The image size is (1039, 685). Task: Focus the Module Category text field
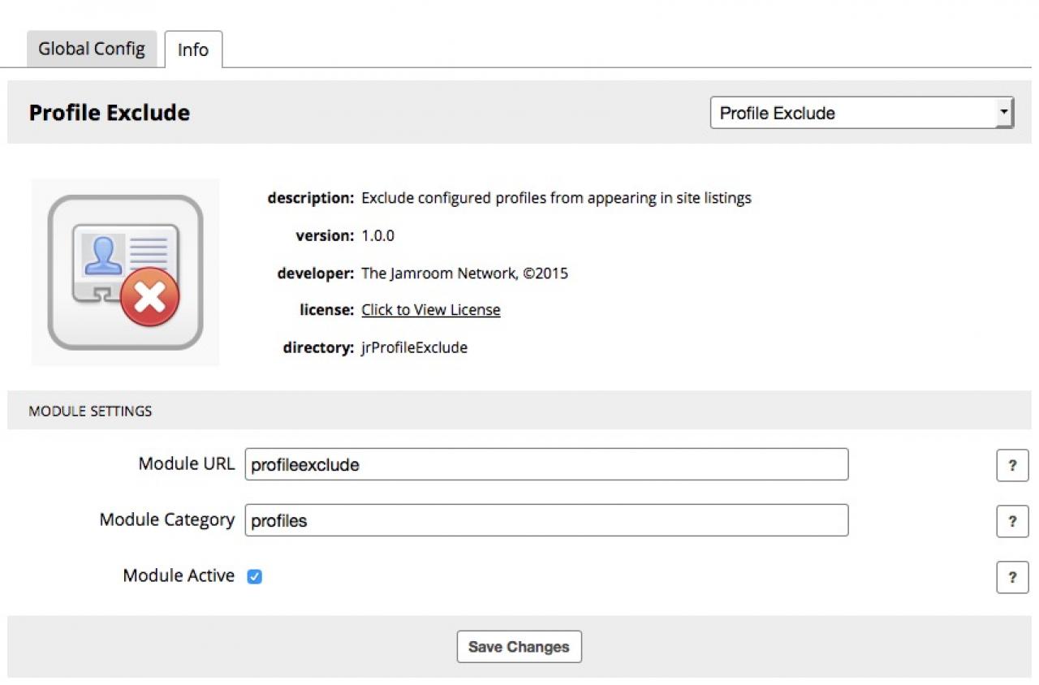tap(546, 520)
